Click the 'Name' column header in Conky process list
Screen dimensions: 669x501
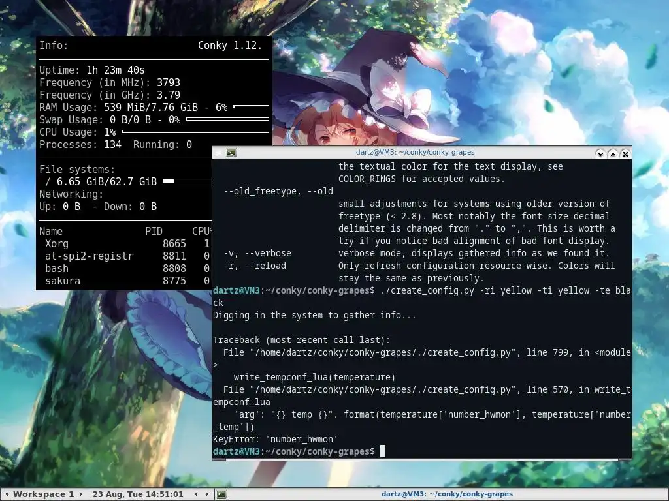tap(51, 231)
